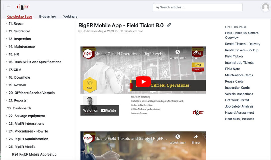Screen dimensions: 271x160
Task: Click the magnifier icon in search box
Action: (x=157, y=7)
